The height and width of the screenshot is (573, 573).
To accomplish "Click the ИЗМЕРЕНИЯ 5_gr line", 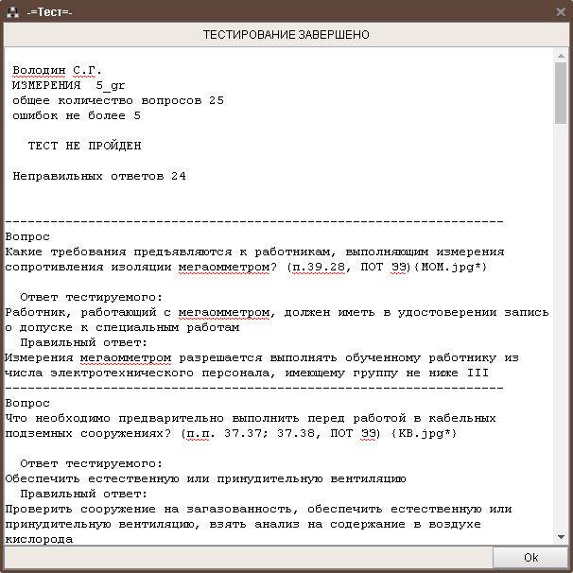I will (68, 85).
